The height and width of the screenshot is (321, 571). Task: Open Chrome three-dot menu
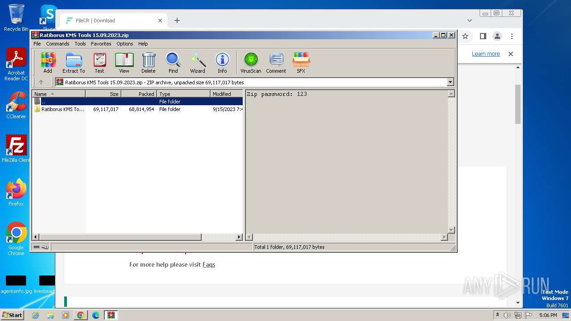[x=512, y=36]
